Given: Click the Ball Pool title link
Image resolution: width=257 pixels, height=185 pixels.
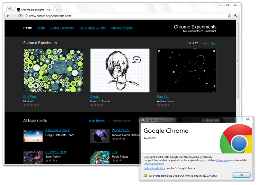Looking at the screenshot, I should pos(30,97).
